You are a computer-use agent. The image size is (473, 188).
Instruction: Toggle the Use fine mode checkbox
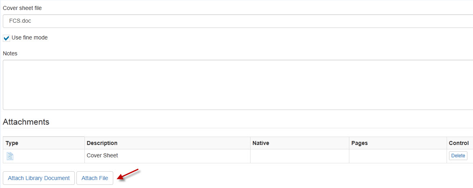[6, 38]
